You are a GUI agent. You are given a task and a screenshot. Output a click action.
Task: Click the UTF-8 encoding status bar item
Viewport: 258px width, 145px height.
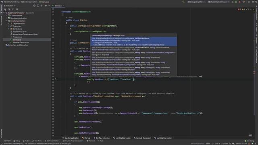(217, 144)
